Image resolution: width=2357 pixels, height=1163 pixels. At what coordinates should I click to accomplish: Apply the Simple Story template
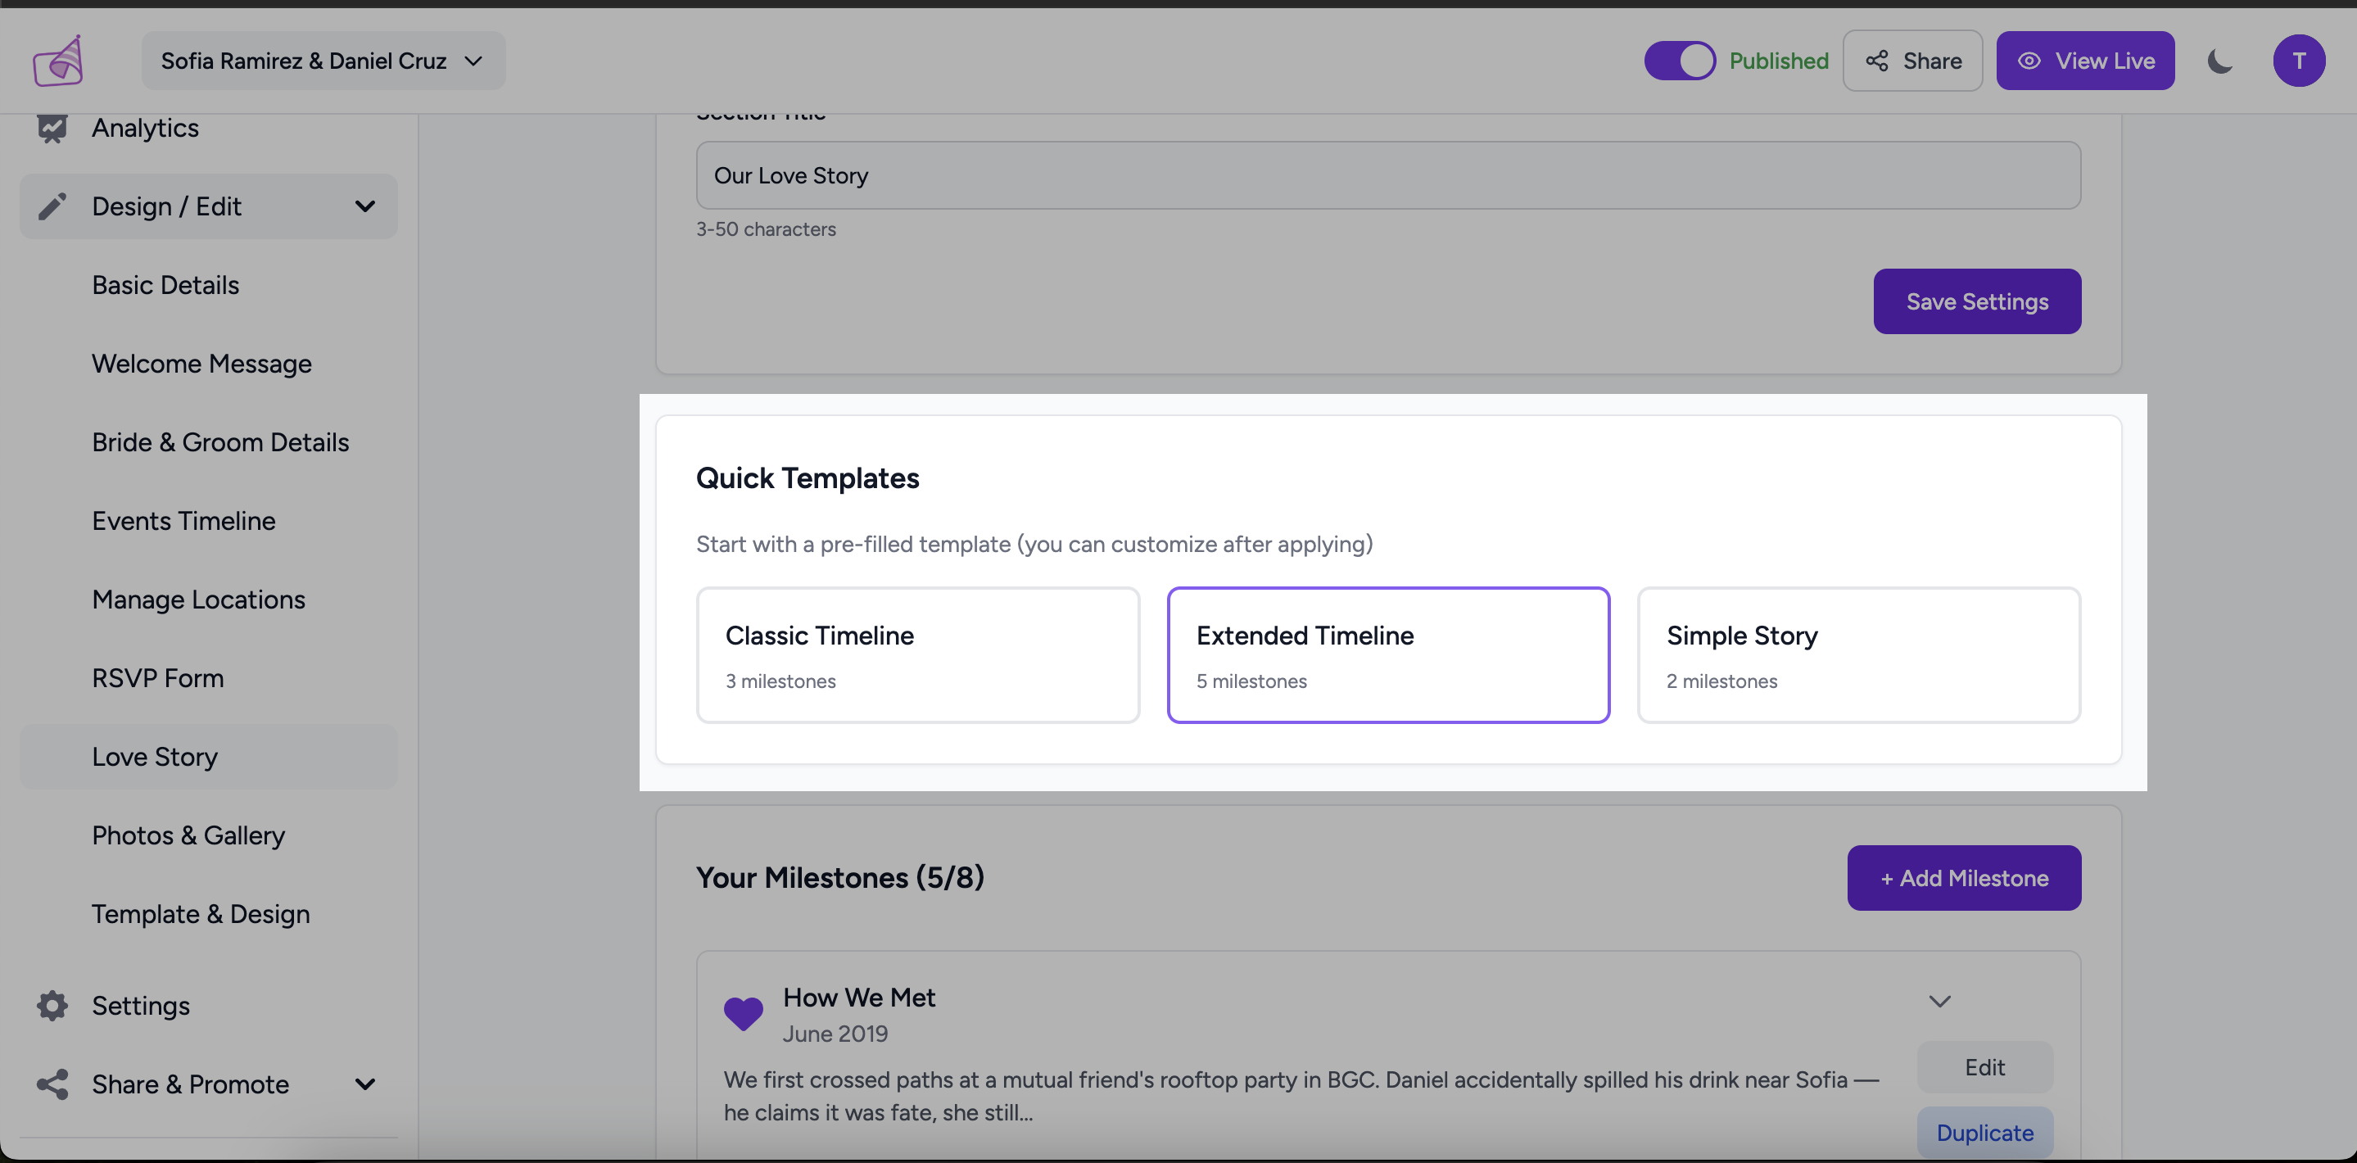[x=1859, y=655]
